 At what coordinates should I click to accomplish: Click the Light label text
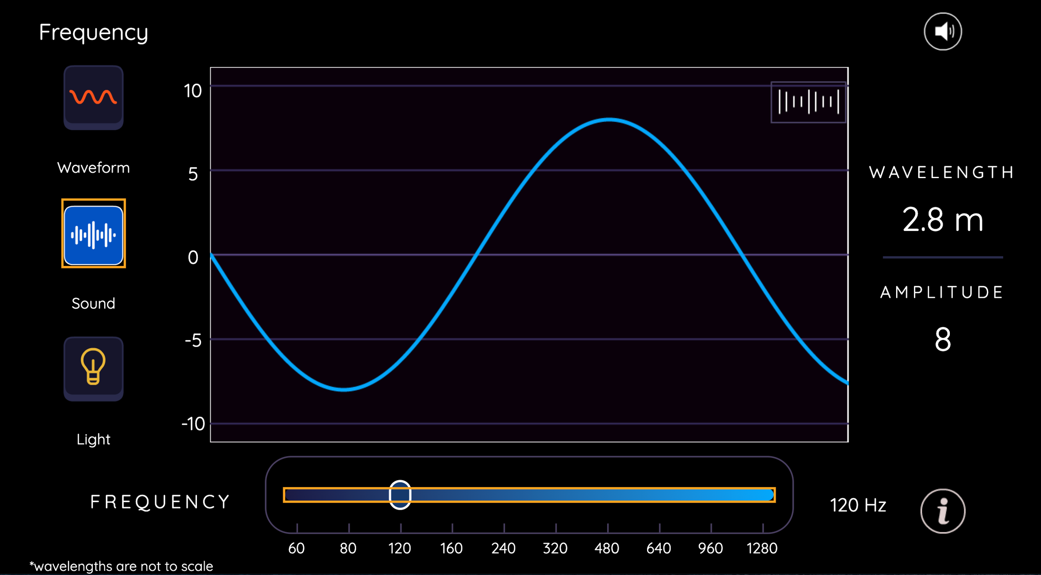coord(93,439)
